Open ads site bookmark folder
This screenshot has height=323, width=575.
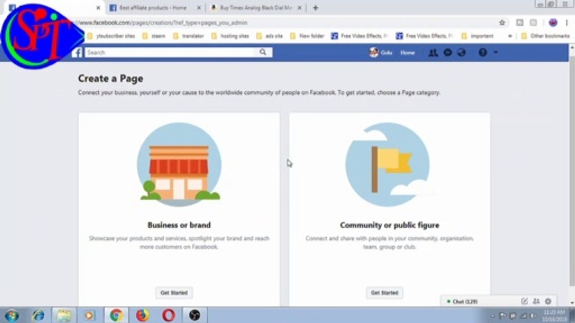[x=270, y=36]
